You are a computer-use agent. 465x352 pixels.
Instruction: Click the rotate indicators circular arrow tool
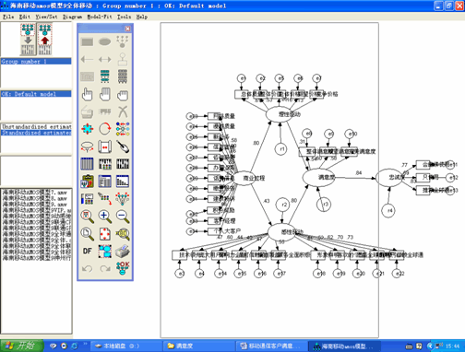[x=105, y=129]
